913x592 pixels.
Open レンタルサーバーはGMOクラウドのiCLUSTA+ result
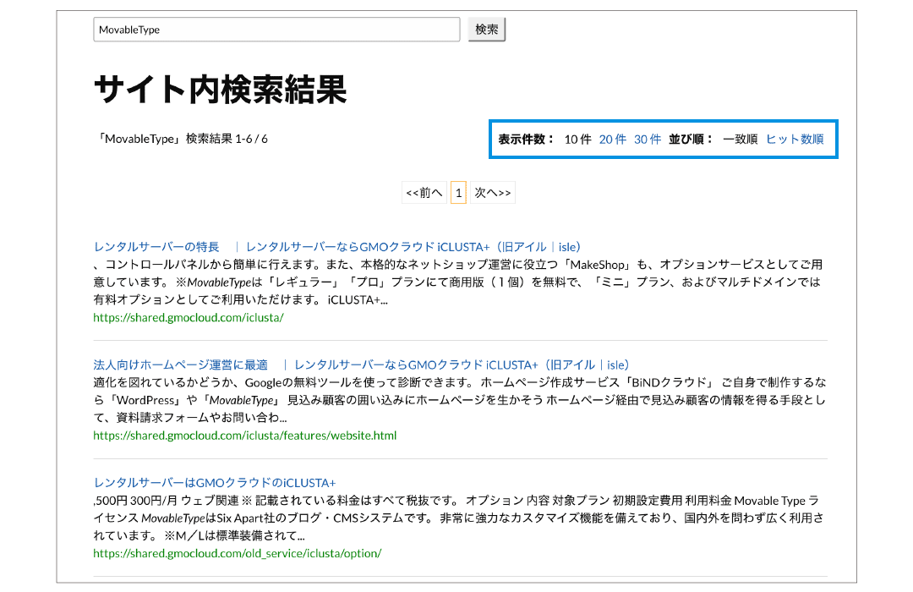coord(214,483)
